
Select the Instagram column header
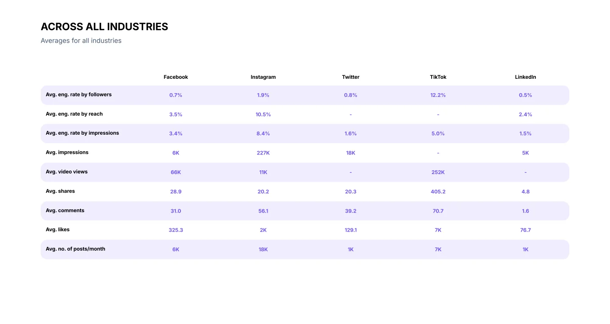tap(263, 77)
